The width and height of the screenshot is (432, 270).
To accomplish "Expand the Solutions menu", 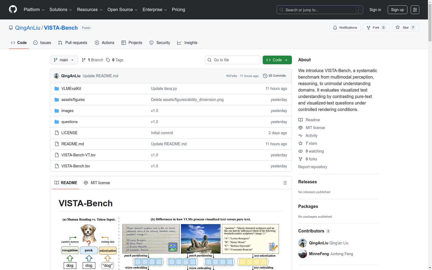I will pos(61,10).
